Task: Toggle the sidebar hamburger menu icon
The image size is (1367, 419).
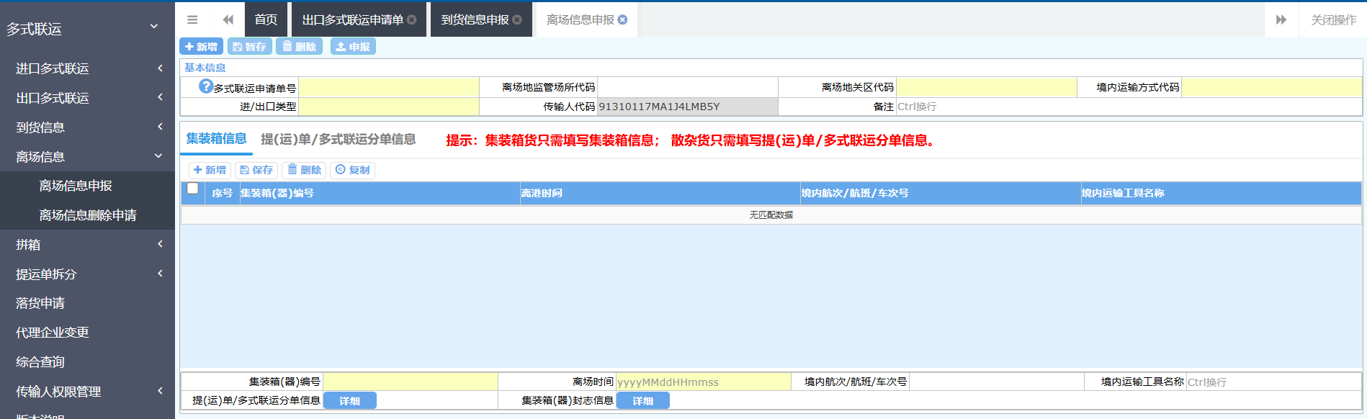Action: [x=192, y=19]
